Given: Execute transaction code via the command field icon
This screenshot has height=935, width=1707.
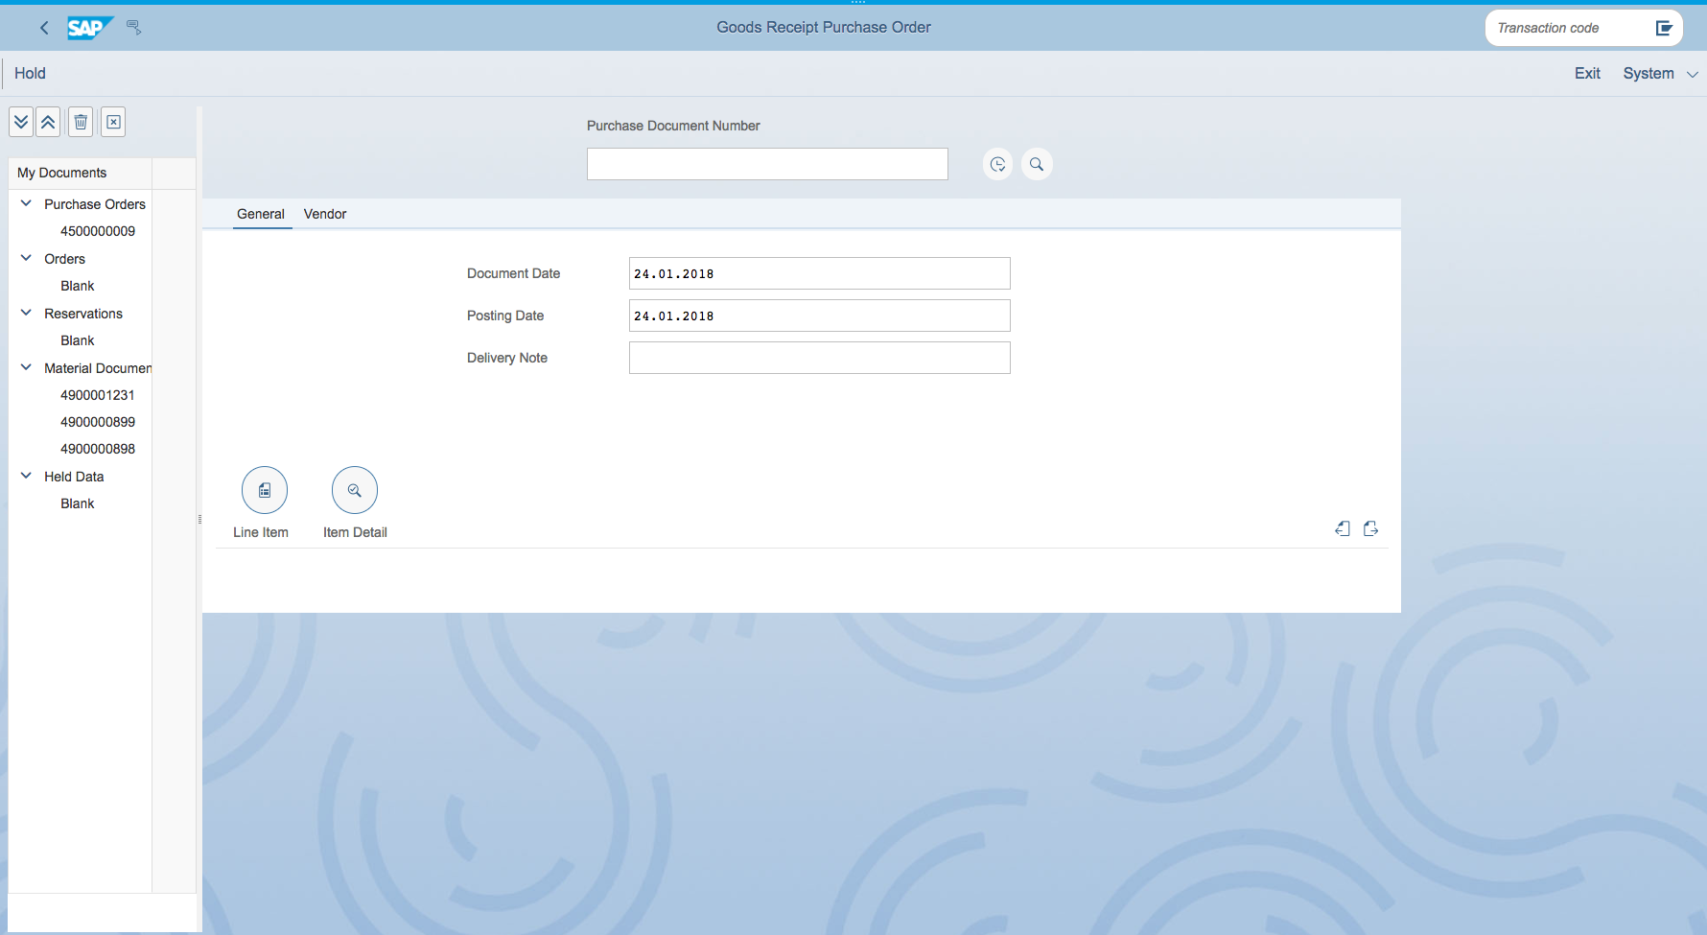Looking at the screenshot, I should coord(1664,28).
